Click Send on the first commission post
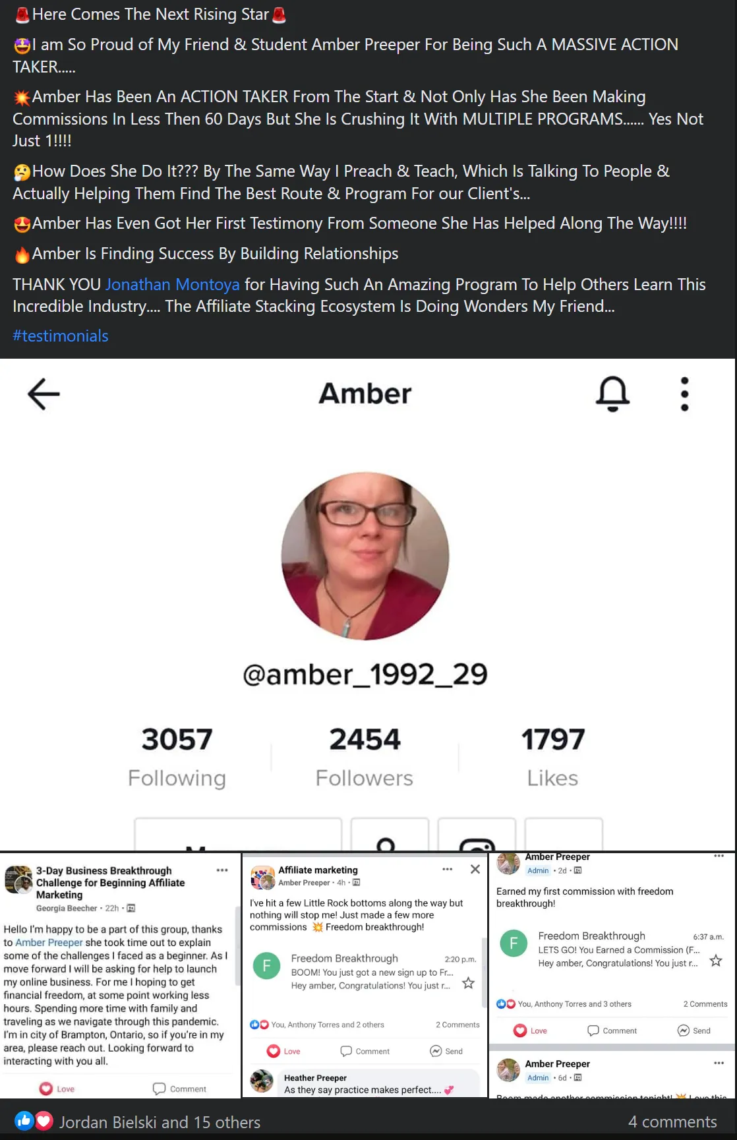 [x=694, y=1031]
